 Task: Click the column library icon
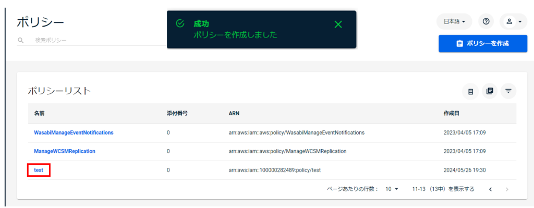pyautogui.click(x=489, y=91)
